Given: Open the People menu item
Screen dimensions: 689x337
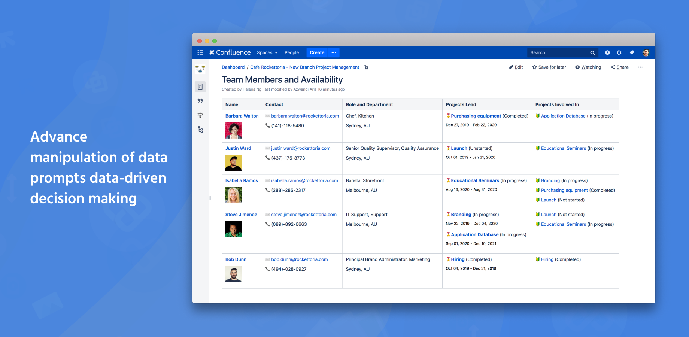Looking at the screenshot, I should coord(292,53).
